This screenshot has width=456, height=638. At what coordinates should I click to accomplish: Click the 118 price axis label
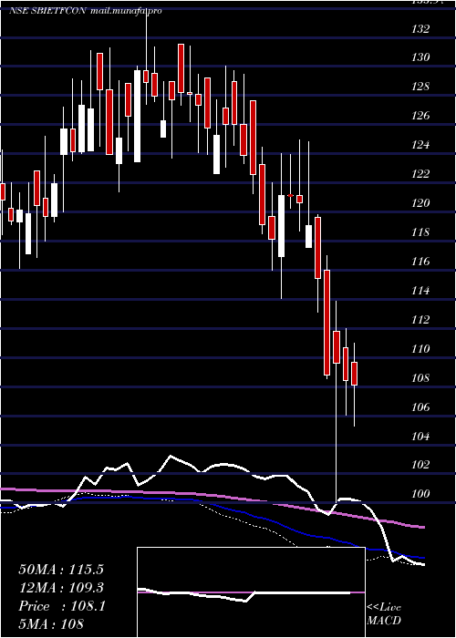420,232
